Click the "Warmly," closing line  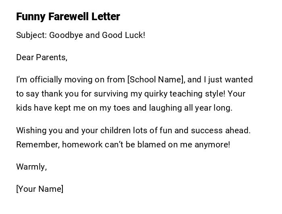[31, 167]
